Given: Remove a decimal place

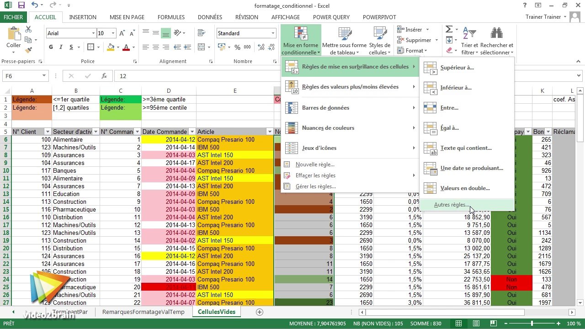Looking at the screenshot, I should point(271,47).
